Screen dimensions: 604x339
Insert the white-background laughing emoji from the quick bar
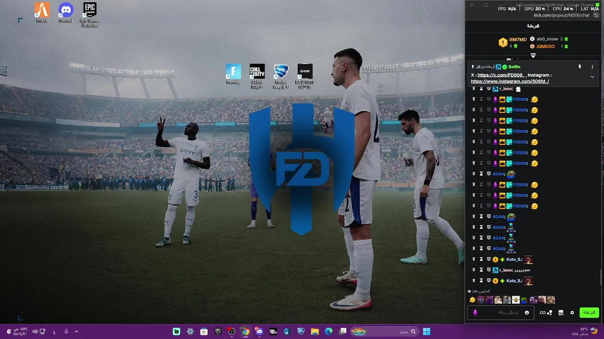pos(516,300)
